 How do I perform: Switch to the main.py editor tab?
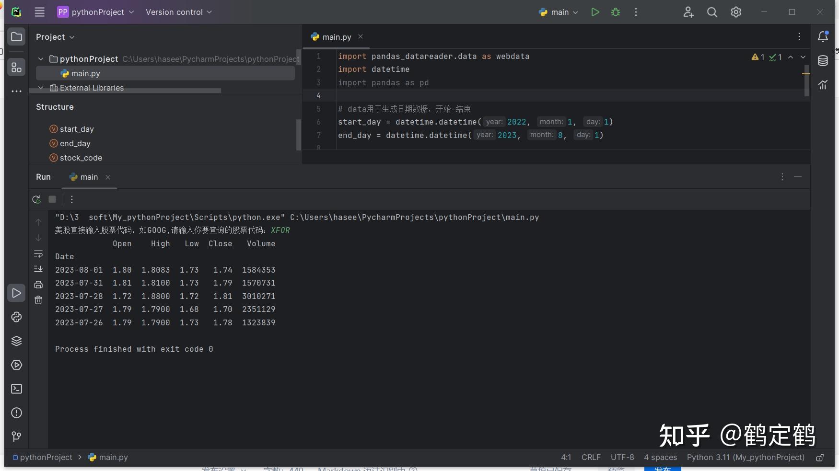337,37
